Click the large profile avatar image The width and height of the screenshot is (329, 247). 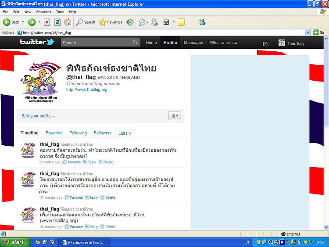pyautogui.click(x=41, y=82)
